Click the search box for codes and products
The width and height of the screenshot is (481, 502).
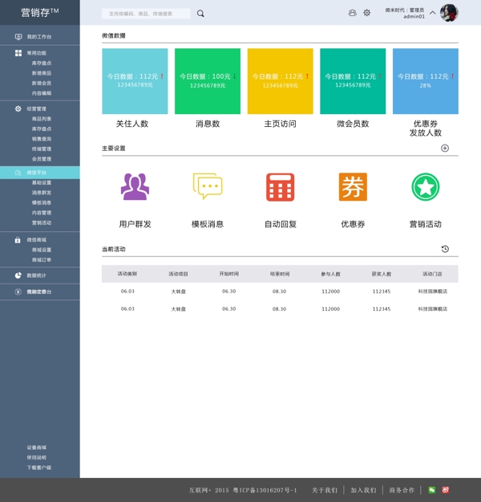coord(146,14)
